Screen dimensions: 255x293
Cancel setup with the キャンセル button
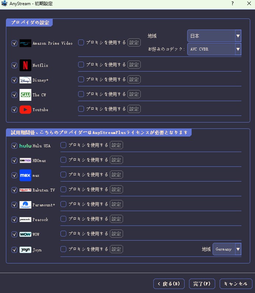pyautogui.click(x=236, y=284)
